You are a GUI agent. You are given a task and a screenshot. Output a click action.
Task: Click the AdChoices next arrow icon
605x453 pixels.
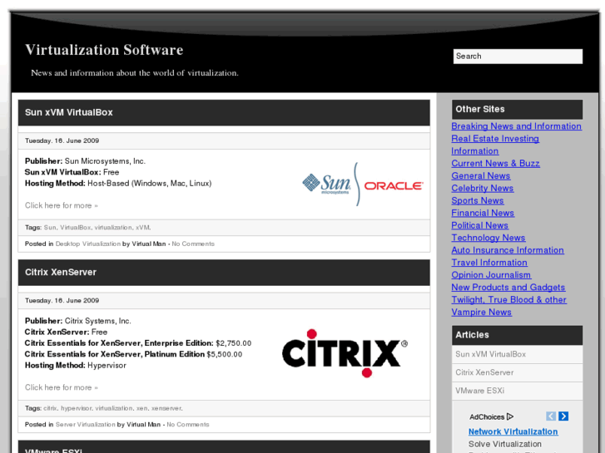pyautogui.click(x=563, y=416)
